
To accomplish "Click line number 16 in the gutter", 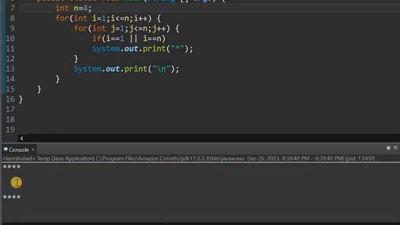I will tap(10, 99).
